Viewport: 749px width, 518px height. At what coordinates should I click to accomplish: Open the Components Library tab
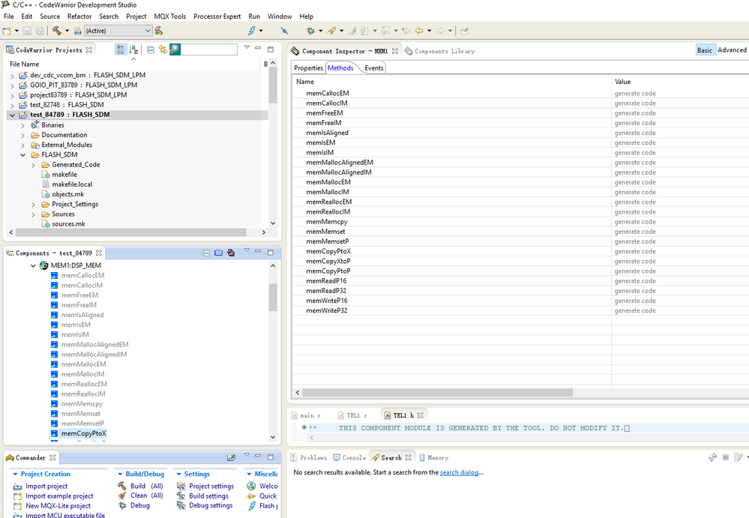[x=439, y=51]
